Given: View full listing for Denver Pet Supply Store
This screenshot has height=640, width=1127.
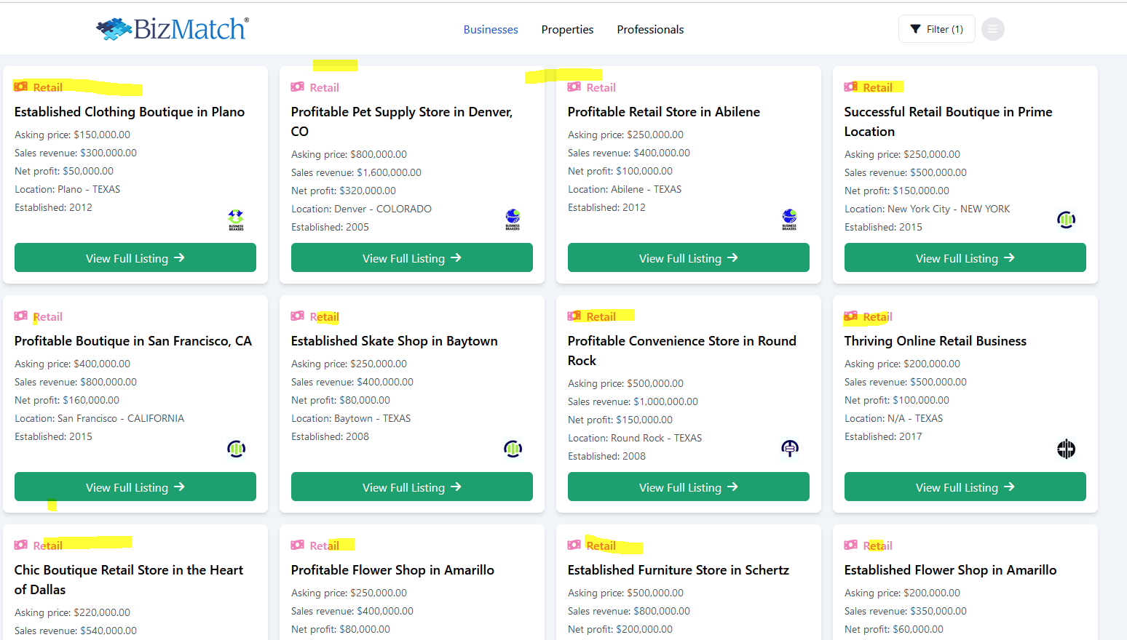Looking at the screenshot, I should (x=412, y=258).
